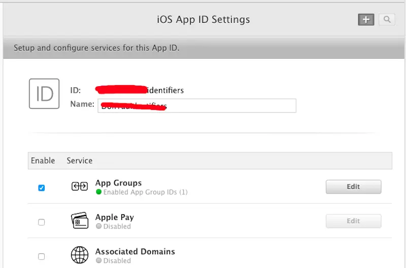
Task: Click green status dot under App Groups
Action: 99,193
